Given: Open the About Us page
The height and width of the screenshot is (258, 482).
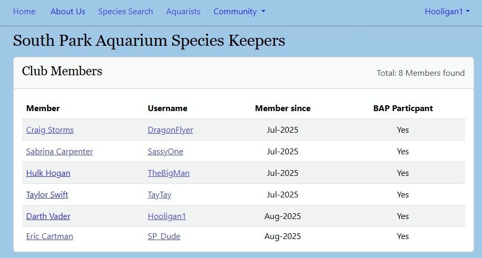Looking at the screenshot, I should [67, 12].
